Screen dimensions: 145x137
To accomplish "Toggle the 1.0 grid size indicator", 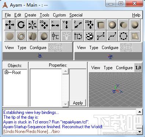I will (x=138, y=68).
